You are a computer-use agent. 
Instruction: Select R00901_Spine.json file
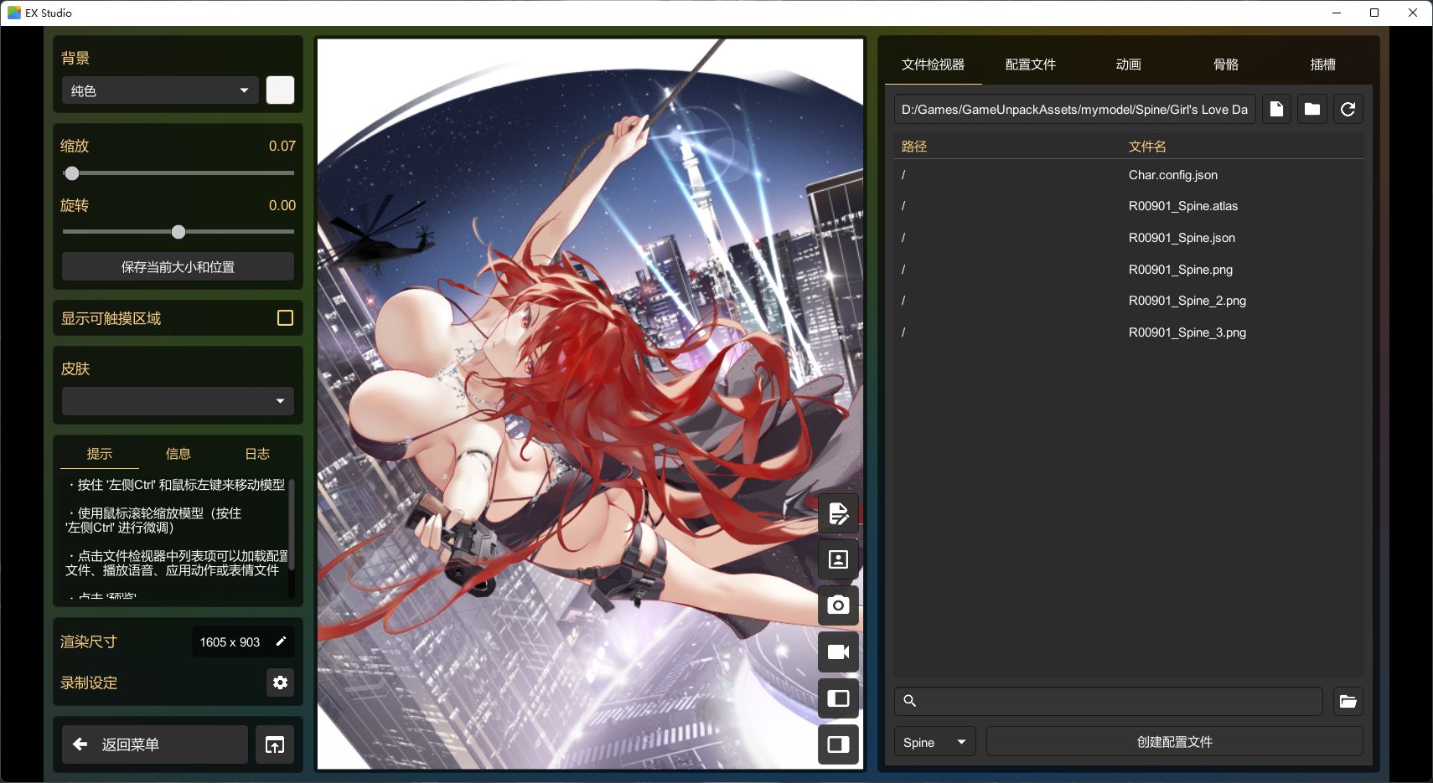tap(1129, 238)
